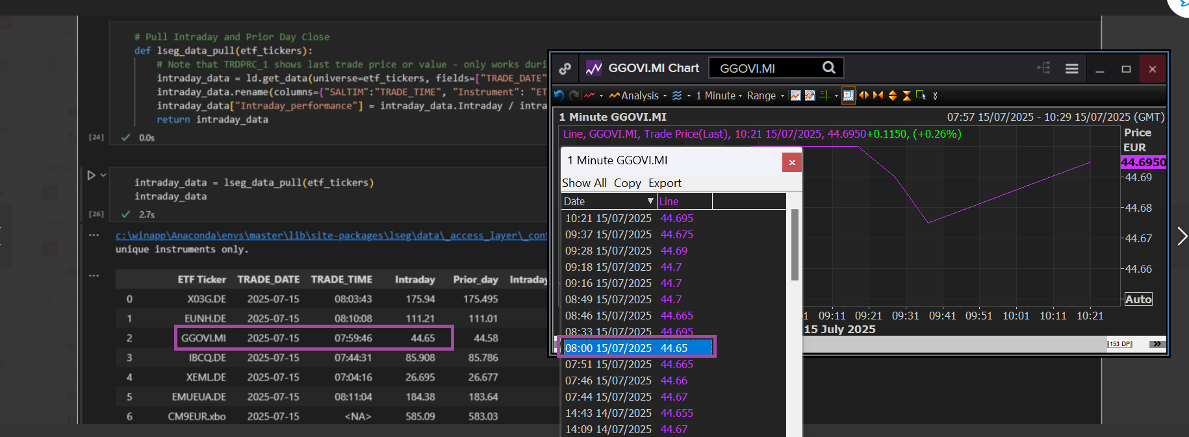Undo the last chart action
Image resolution: width=1189 pixels, height=437 pixels.
coord(559,95)
